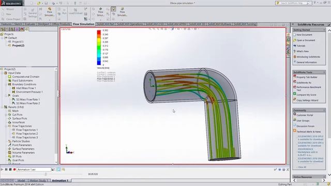This screenshot has height=186, width=331.
Task: Collapse the Flow Trajectories node
Action: 6,126
